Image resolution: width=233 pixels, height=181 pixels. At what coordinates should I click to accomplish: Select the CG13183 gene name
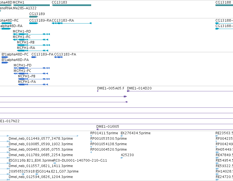(59, 2)
